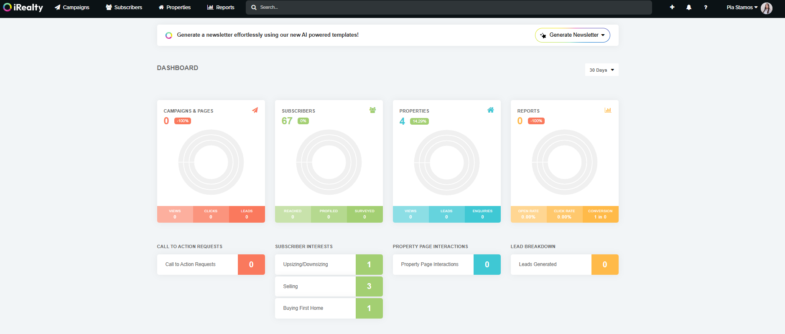Screen dimensions: 785x334
Task: Go to the Subscribers menu item
Action: [124, 8]
